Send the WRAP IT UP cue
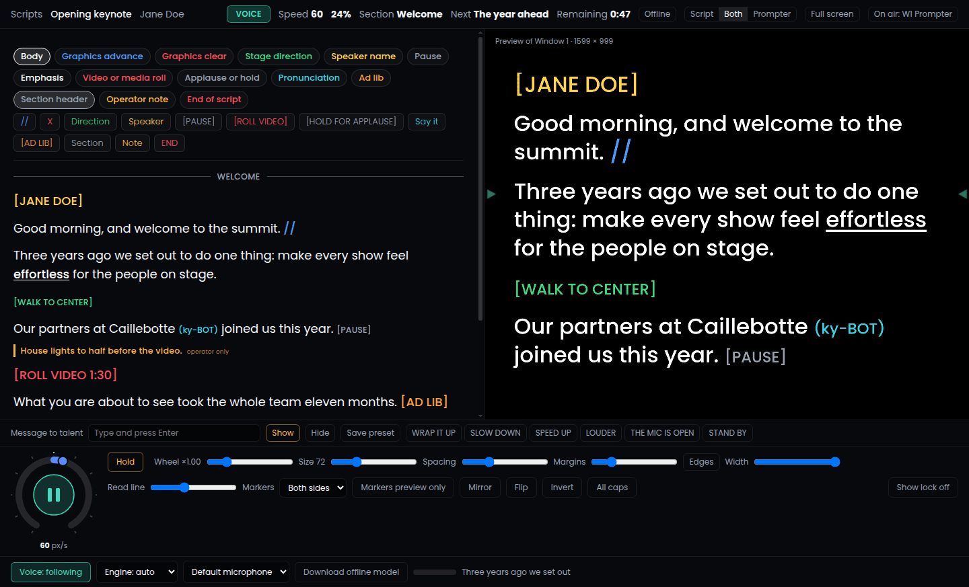Viewport: 969px width, 587px height. click(x=433, y=433)
